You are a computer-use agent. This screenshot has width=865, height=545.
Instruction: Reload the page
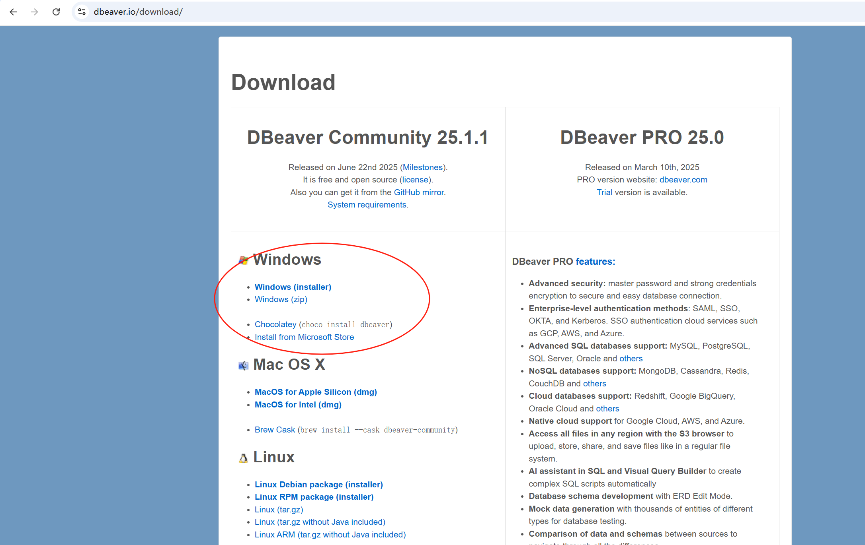point(56,12)
